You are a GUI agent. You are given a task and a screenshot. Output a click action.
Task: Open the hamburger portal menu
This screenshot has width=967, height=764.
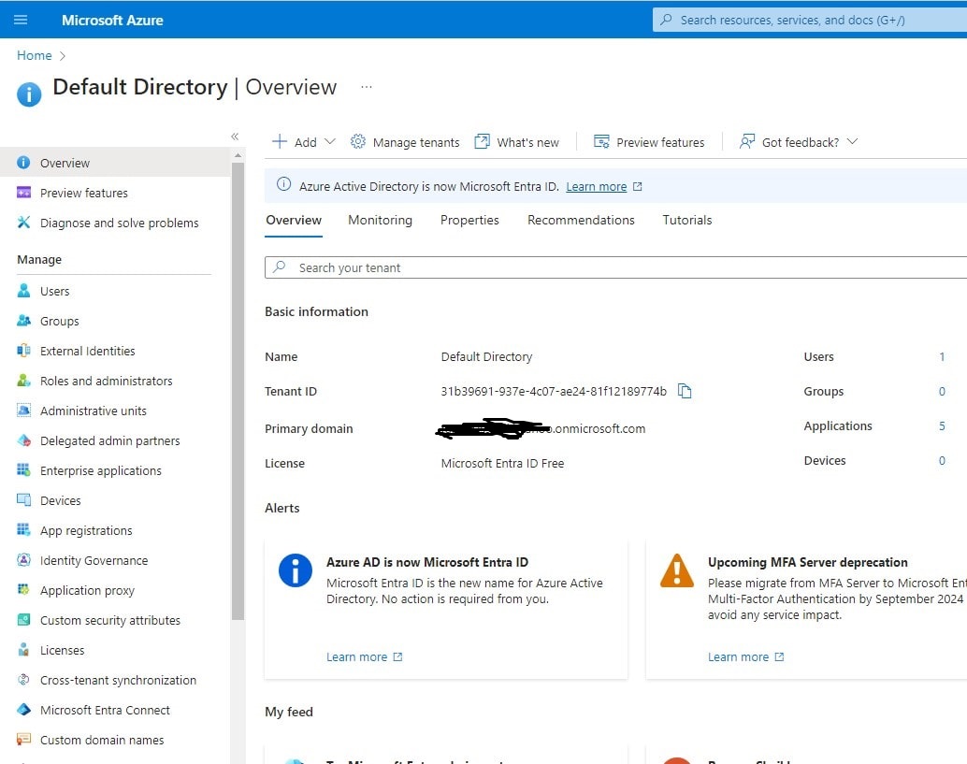pyautogui.click(x=21, y=20)
